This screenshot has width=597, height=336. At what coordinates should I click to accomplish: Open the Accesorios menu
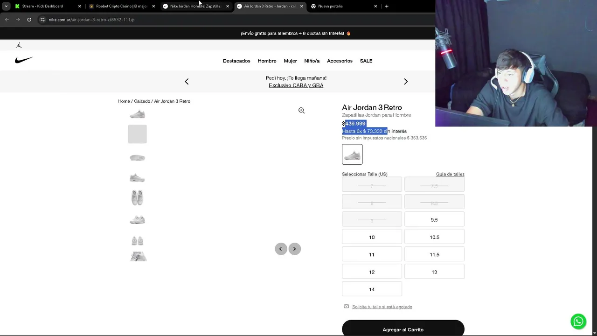click(340, 61)
